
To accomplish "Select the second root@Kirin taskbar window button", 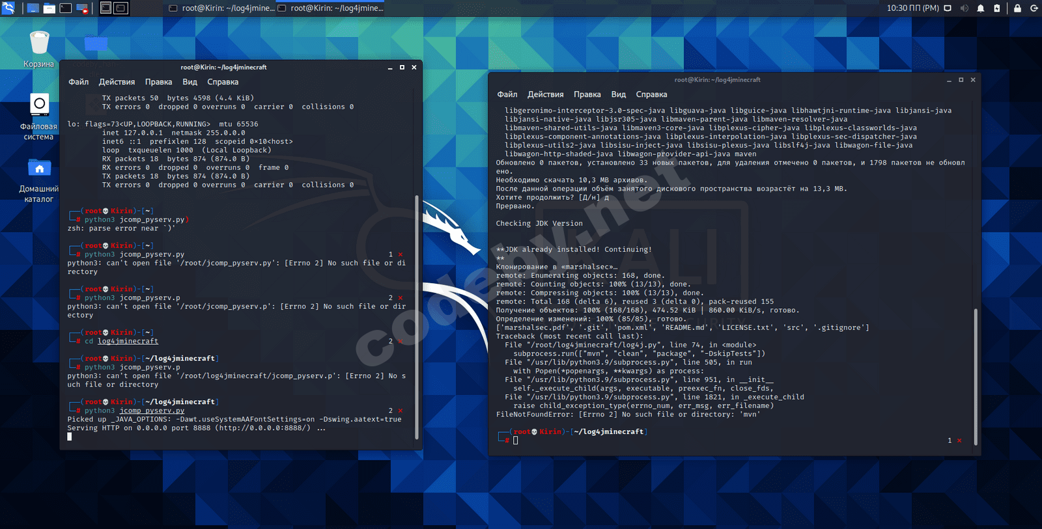I will (331, 8).
